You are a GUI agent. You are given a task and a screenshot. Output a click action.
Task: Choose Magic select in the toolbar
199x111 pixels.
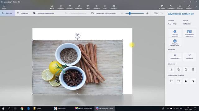44,13
